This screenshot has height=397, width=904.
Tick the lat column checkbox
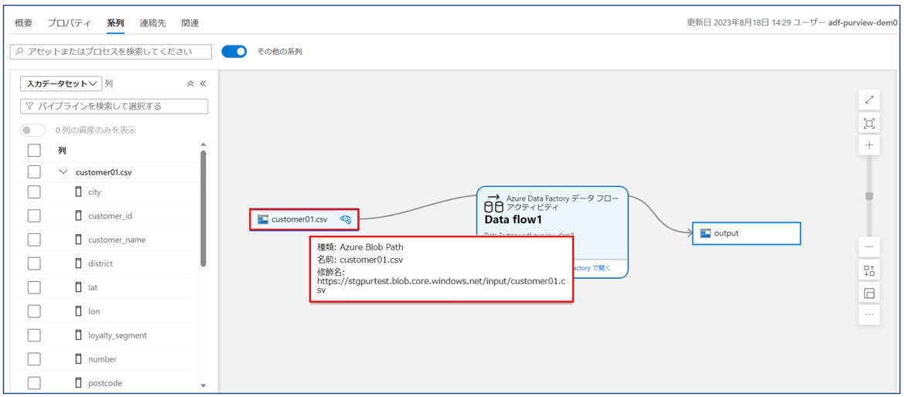tap(34, 287)
